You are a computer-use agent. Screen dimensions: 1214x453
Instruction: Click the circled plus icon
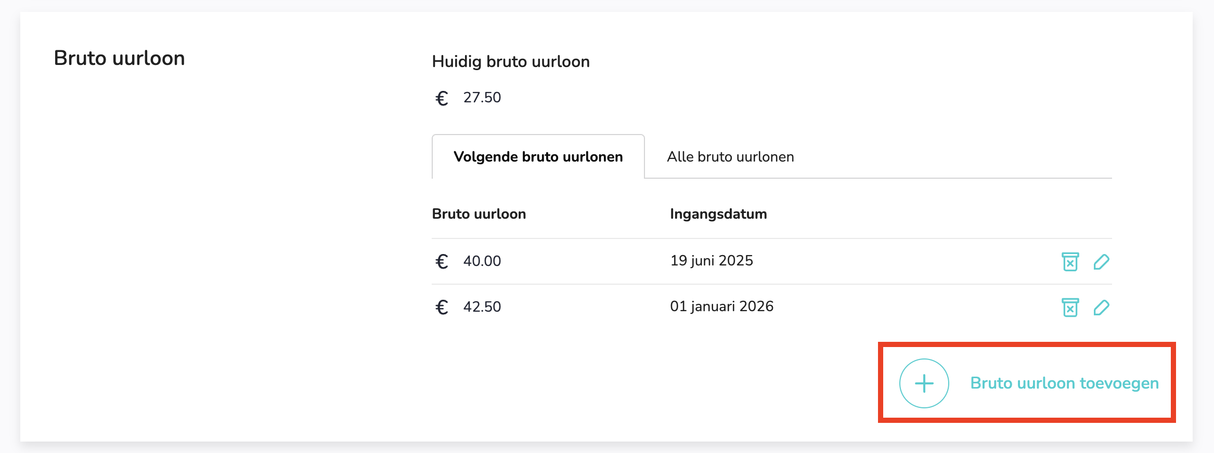click(x=924, y=383)
